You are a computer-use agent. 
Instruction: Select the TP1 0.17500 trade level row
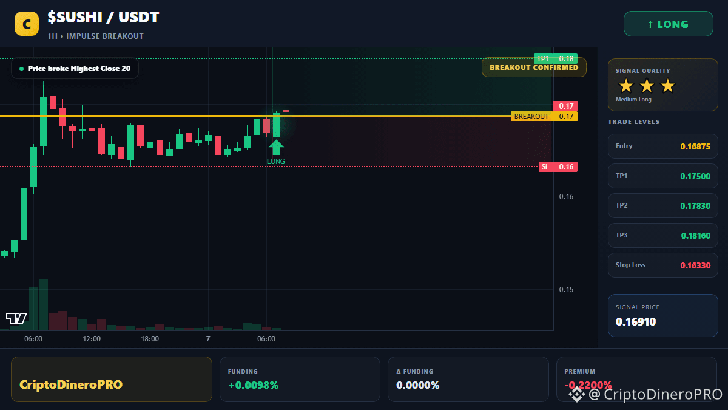[x=663, y=176]
